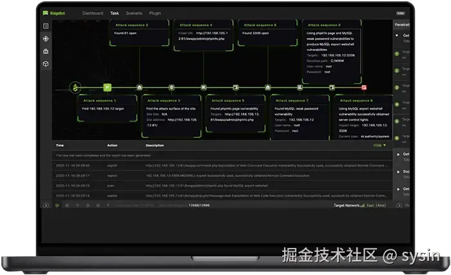Select timeline node above Attack sequence 7
The height and width of the screenshot is (275, 451).
(300, 87)
